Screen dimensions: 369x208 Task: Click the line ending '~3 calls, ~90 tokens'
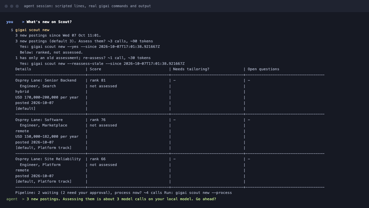tap(84, 41)
